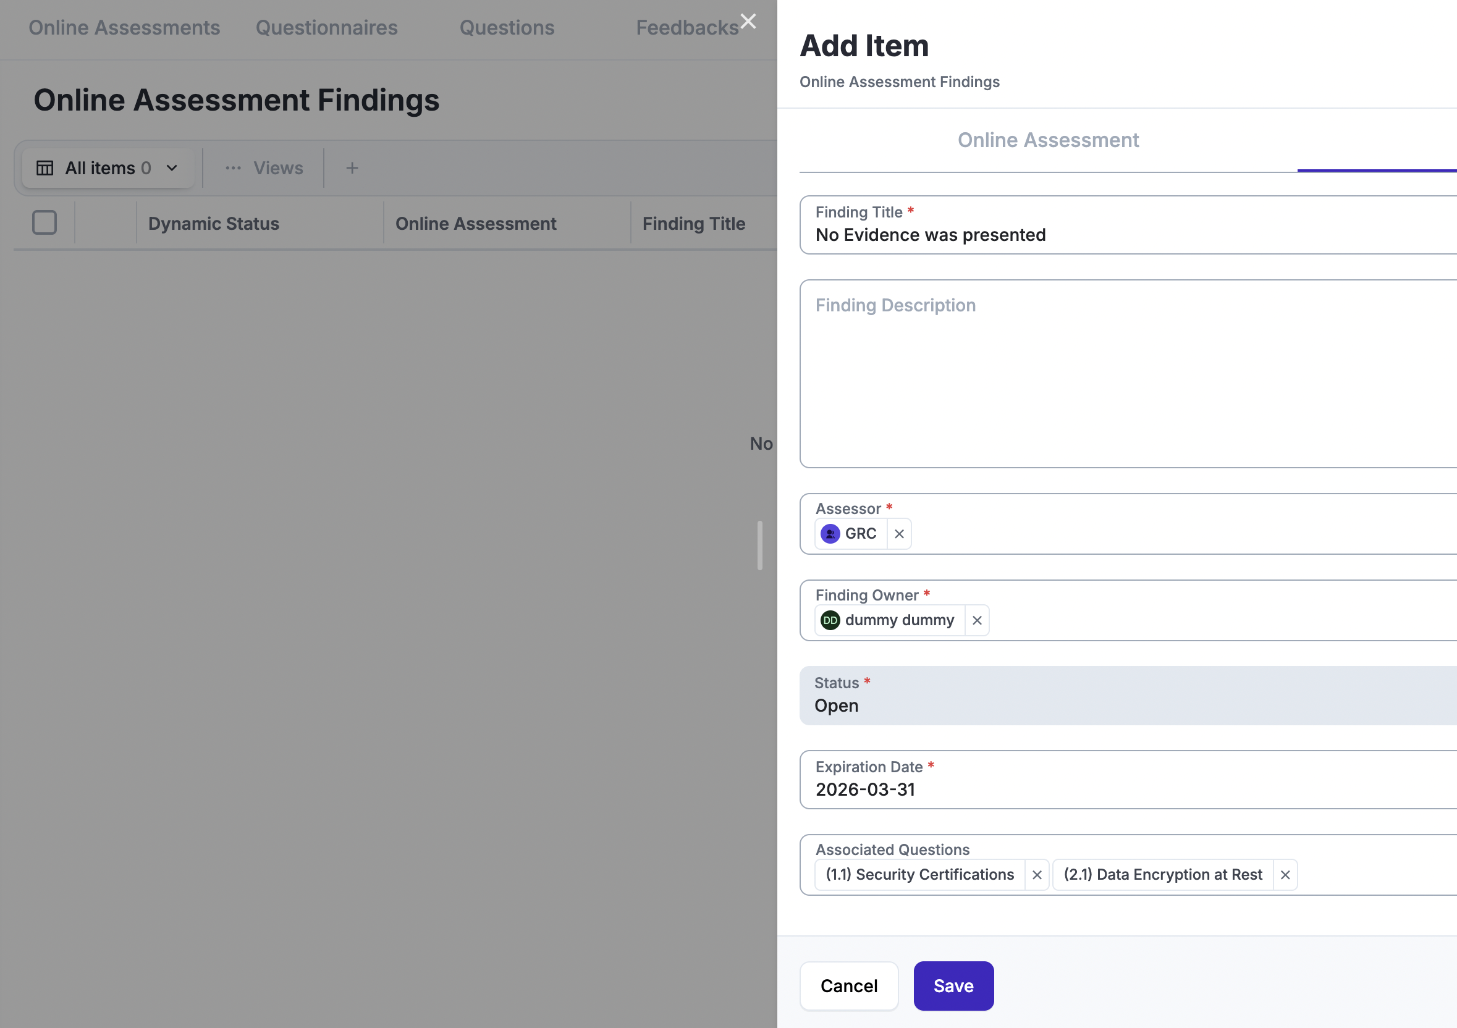The width and height of the screenshot is (1457, 1028).
Task: Click the GRC group avatar icon
Action: point(829,534)
